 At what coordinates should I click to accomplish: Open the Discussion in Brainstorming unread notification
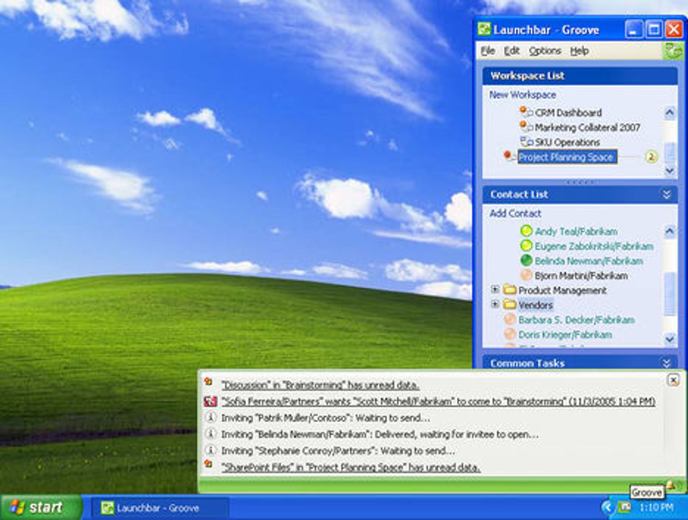click(x=320, y=385)
